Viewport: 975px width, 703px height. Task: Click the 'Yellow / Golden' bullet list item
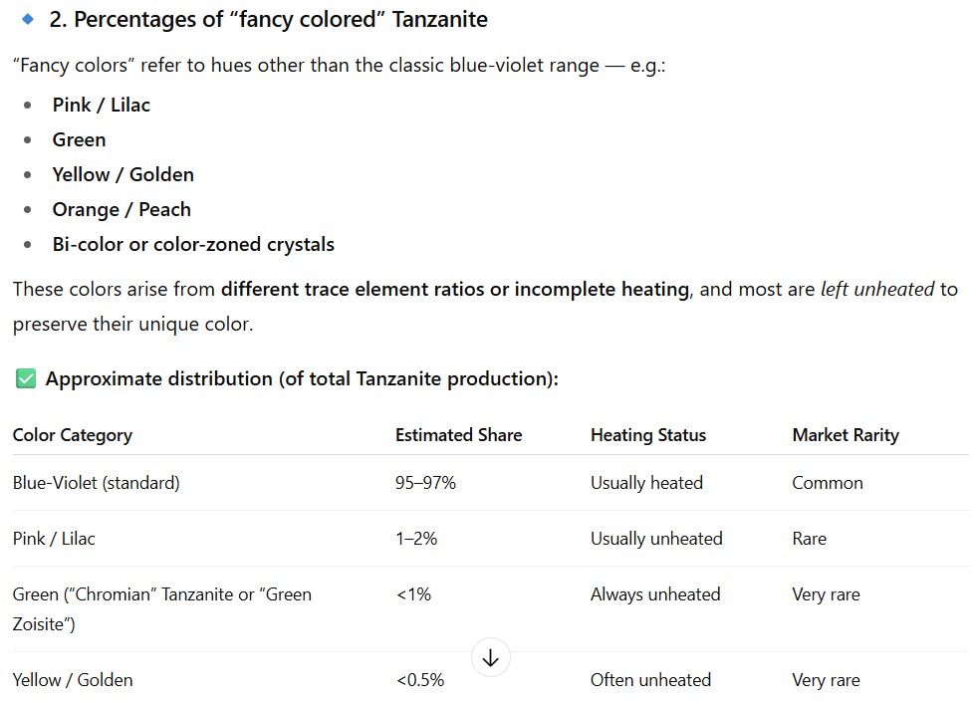coord(123,174)
